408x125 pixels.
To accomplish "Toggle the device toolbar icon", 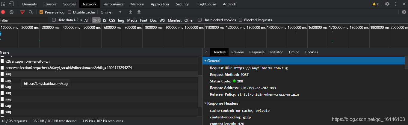I will (11, 4).
